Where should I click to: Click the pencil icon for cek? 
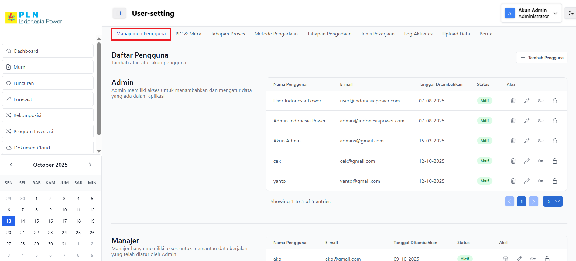[x=527, y=161]
